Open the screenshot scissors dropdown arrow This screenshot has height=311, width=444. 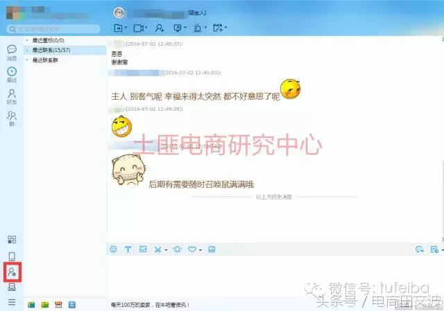pyautogui.click(x=166, y=250)
